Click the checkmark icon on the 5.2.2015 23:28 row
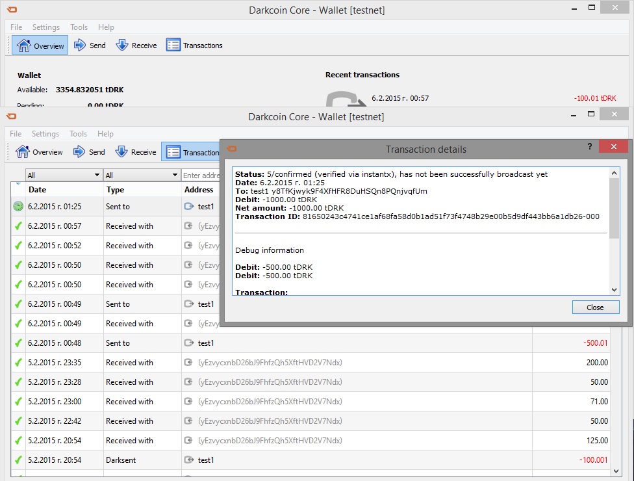Image resolution: width=634 pixels, height=481 pixels. 18,382
